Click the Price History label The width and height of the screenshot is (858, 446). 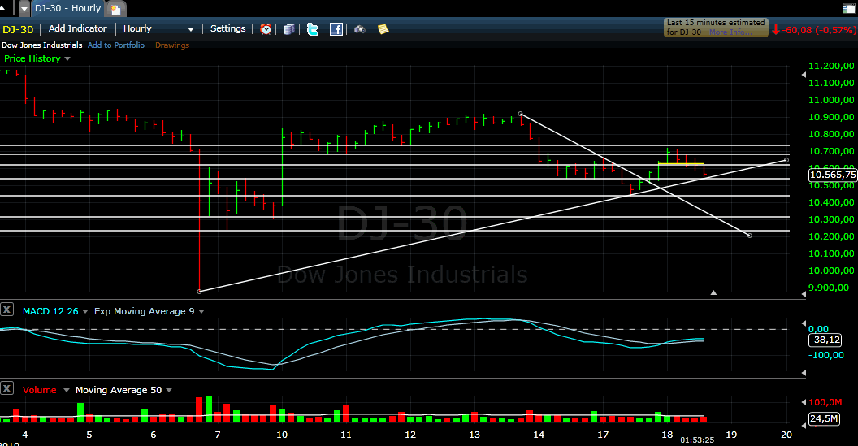[x=32, y=58]
